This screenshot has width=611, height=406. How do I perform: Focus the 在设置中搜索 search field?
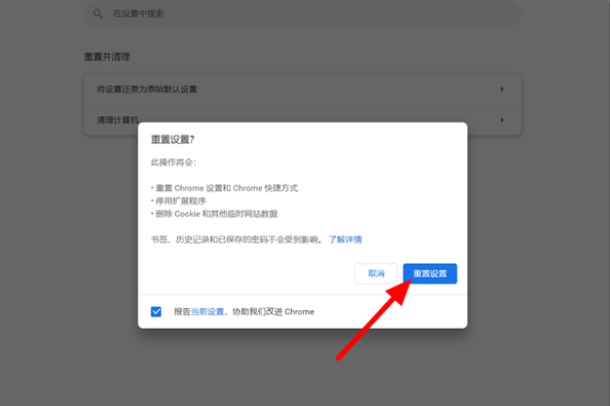click(302, 13)
